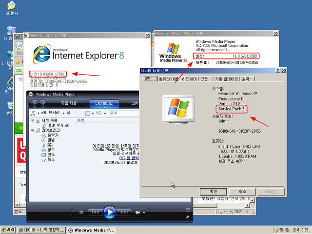This screenshot has width=312, height=234.
Task: Click the layout options icon in Media Player
Action: coord(88,113)
